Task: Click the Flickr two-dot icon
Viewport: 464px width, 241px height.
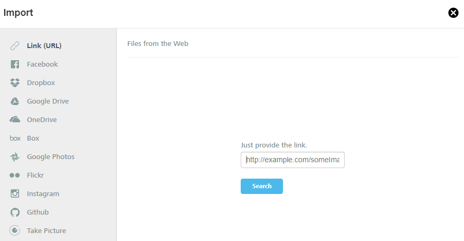Action: (14, 175)
